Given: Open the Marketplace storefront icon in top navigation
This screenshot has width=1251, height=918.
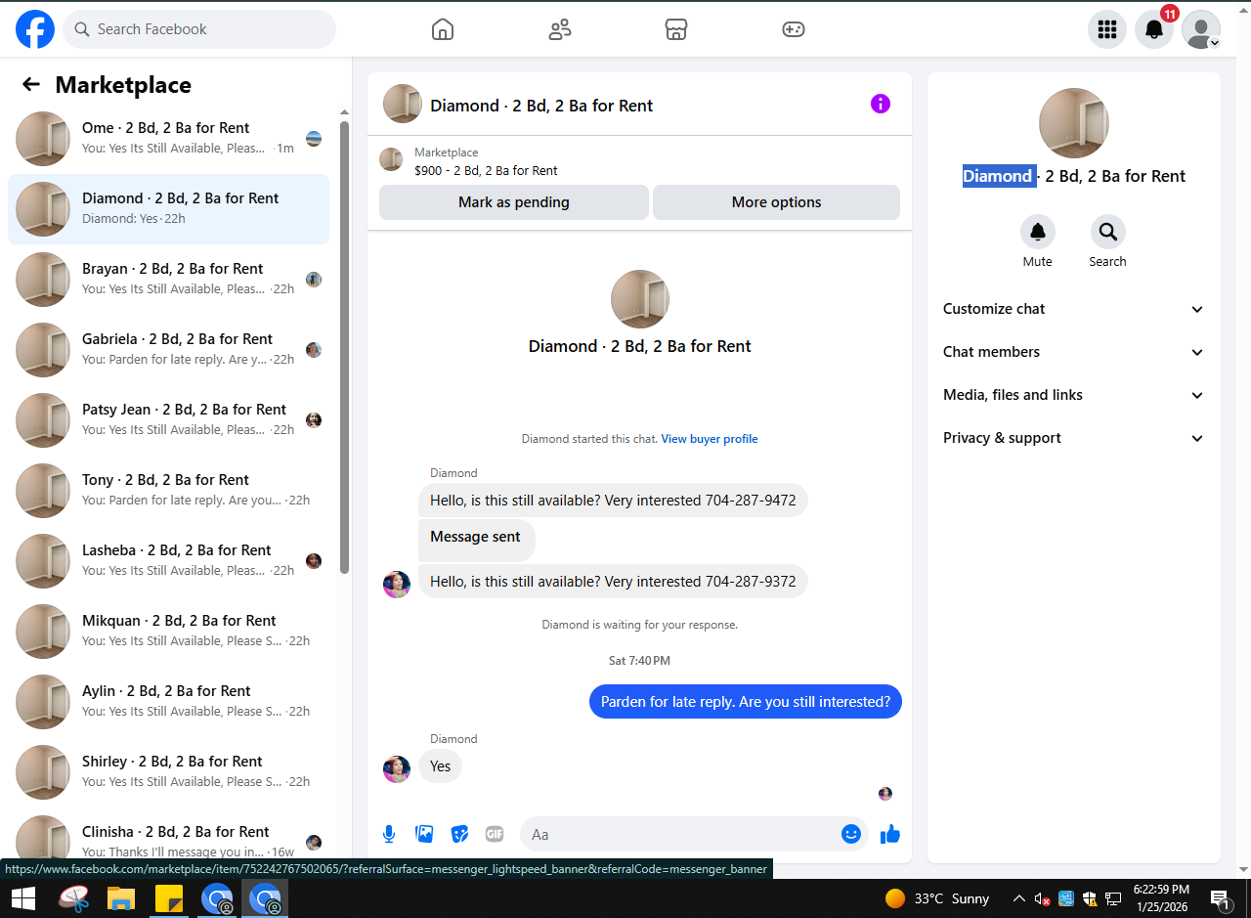Looking at the screenshot, I should (x=676, y=29).
